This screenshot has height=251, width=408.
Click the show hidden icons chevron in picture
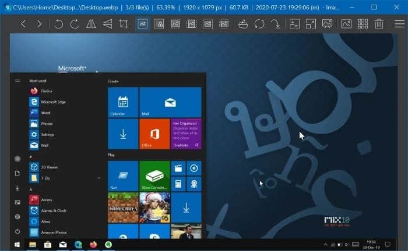pos(325,245)
